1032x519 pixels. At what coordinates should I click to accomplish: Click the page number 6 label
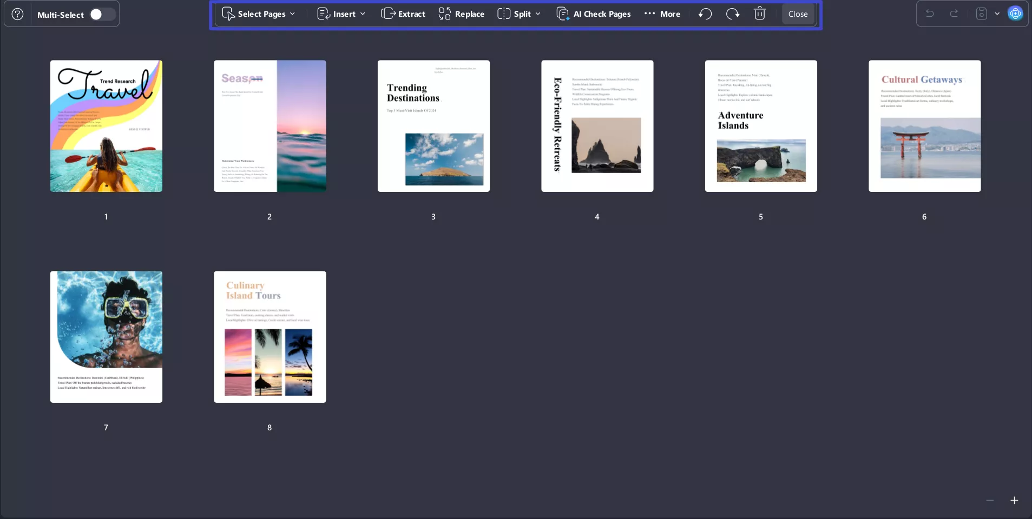click(x=924, y=217)
